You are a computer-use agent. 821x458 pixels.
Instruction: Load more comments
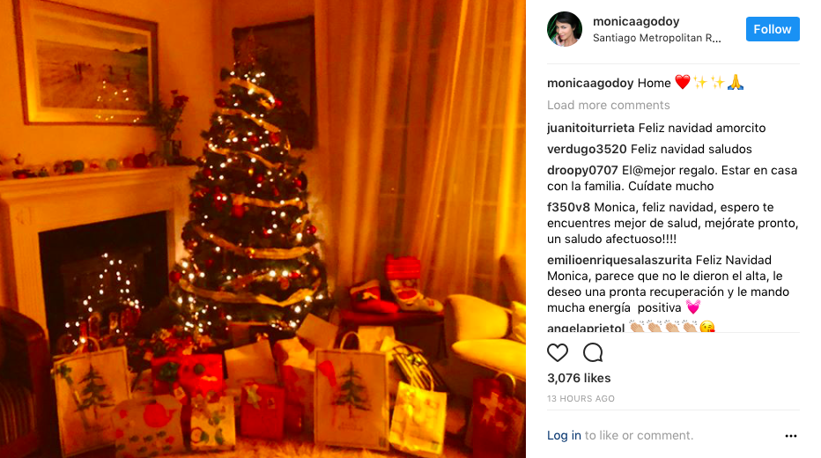(x=609, y=105)
